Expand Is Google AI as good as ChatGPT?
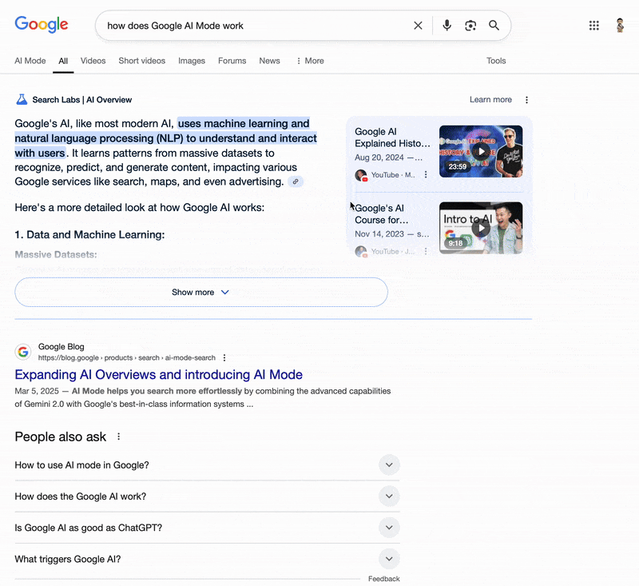Image resolution: width=639 pixels, height=586 pixels. [x=207, y=528]
